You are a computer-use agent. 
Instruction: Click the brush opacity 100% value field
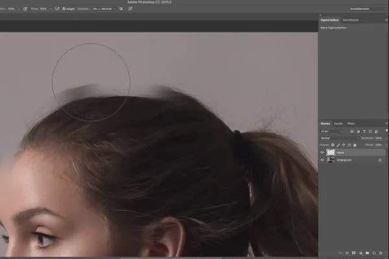[11, 8]
